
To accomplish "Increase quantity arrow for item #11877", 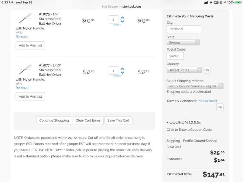I will point(122,69).
